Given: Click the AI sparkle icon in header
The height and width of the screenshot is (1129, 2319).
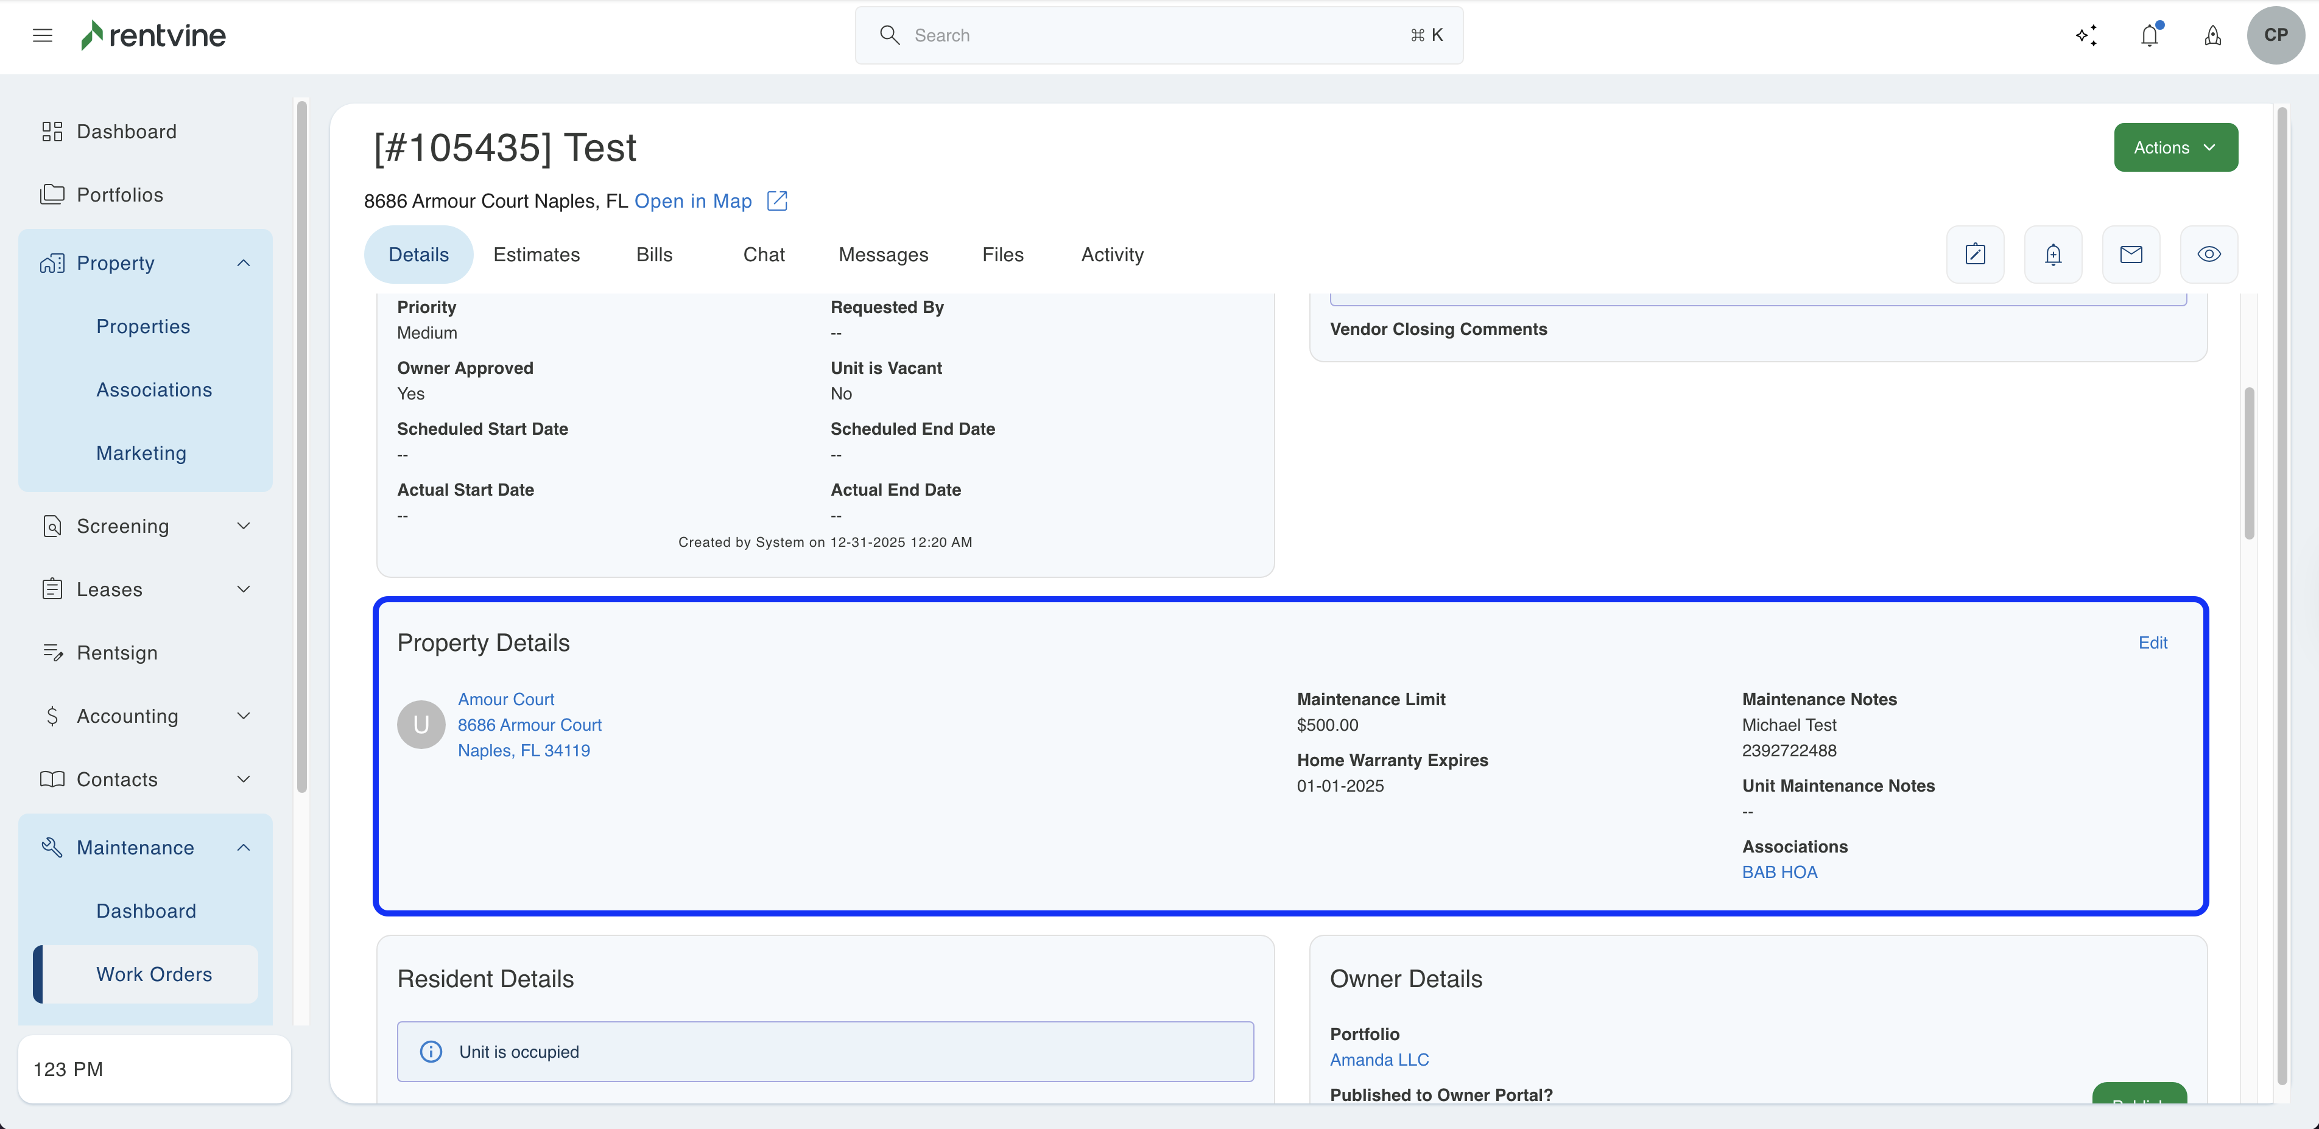Looking at the screenshot, I should pos(2086,35).
